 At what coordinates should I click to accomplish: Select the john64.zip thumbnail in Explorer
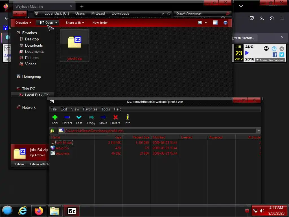coord(75,45)
